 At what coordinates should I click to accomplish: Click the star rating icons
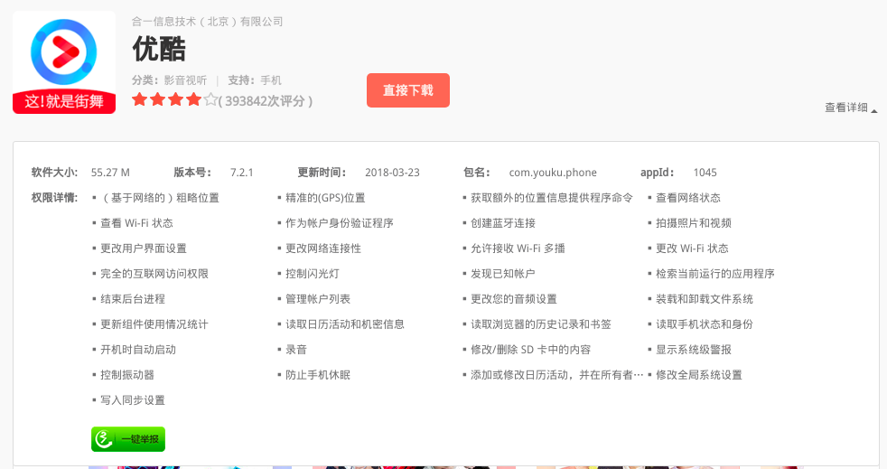coord(175,100)
